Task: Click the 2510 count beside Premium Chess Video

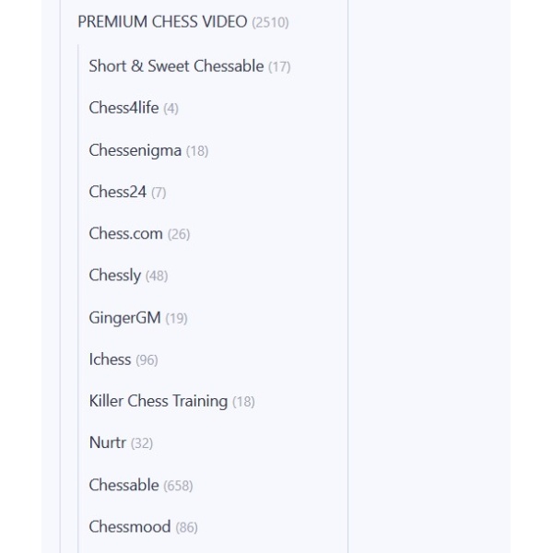Action: point(270,23)
